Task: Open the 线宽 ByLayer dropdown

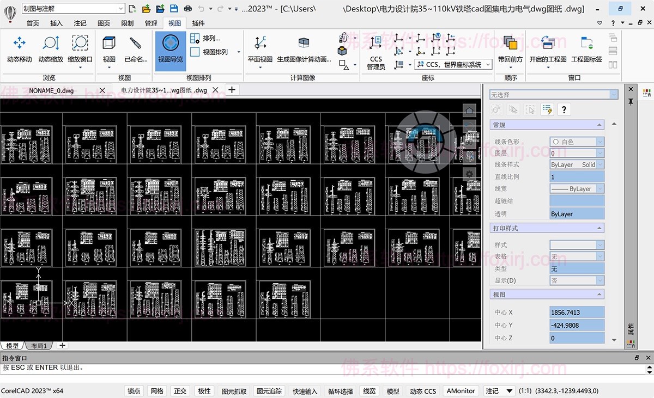Action: [x=577, y=188]
